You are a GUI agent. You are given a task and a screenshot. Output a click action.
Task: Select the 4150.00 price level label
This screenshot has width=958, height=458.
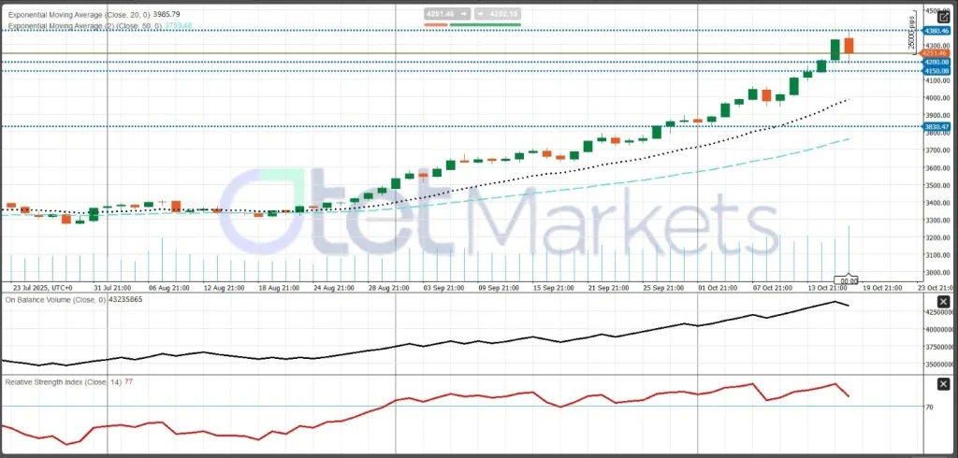(936, 71)
